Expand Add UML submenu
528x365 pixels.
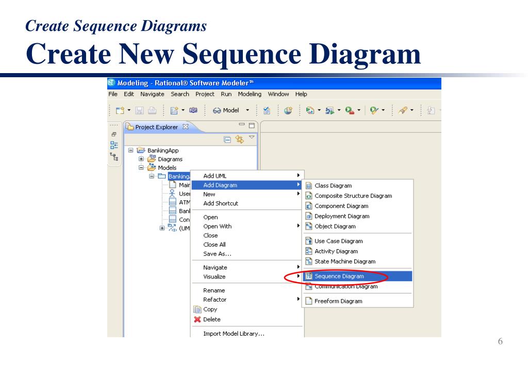247,176
